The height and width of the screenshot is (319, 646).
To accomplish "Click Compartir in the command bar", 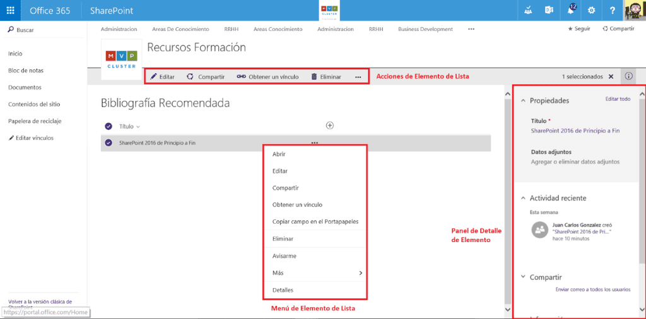I will pos(205,76).
